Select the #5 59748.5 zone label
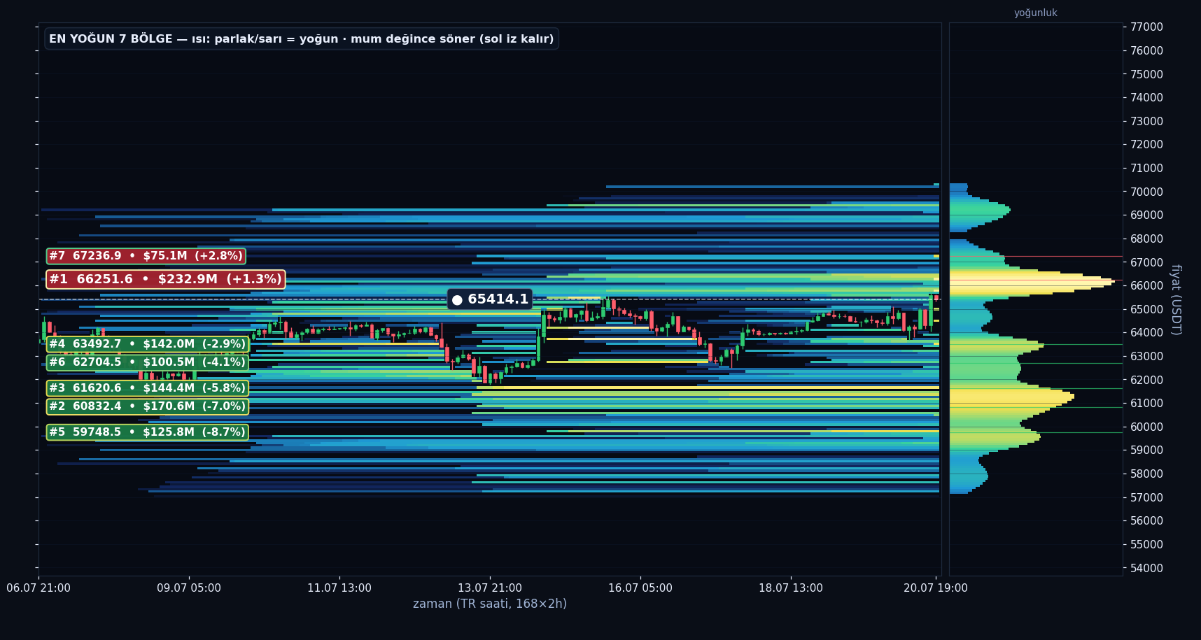The width and height of the screenshot is (1201, 640). click(x=147, y=432)
